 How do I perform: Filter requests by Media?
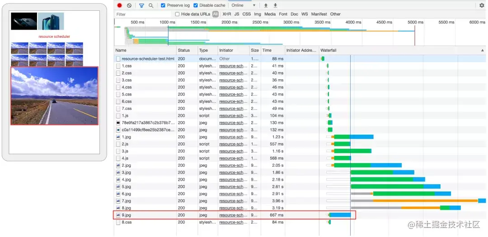pyautogui.click(x=270, y=14)
